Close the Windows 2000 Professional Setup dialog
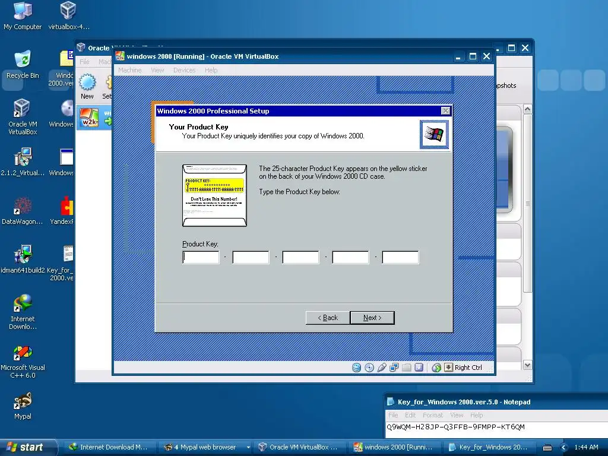The width and height of the screenshot is (608, 456). (x=445, y=111)
